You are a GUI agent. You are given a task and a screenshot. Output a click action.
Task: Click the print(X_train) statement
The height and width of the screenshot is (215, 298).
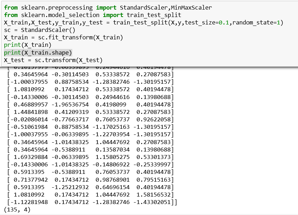pos(28,45)
